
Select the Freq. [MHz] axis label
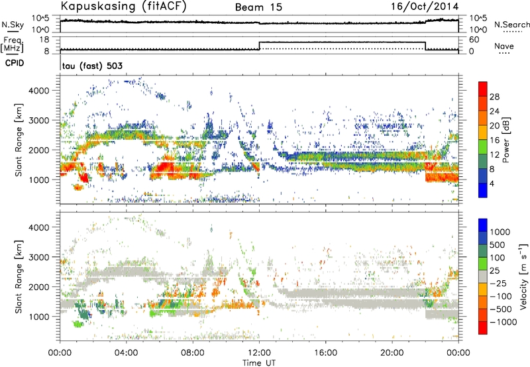13,45
